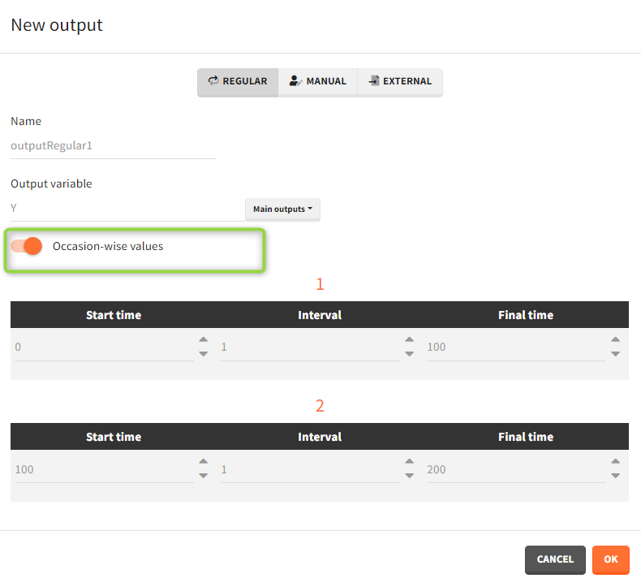Click the Name input field
Screen dimensions: 641x587
[x=113, y=146]
